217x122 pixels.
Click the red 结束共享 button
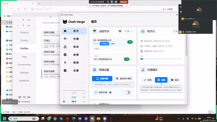pos(123,2)
